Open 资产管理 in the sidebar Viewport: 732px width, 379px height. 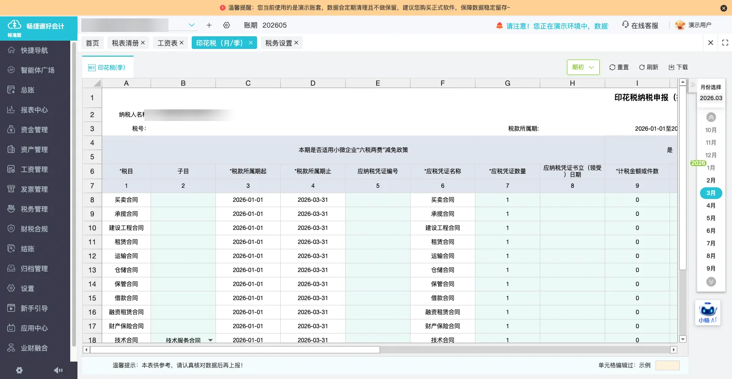pos(34,150)
